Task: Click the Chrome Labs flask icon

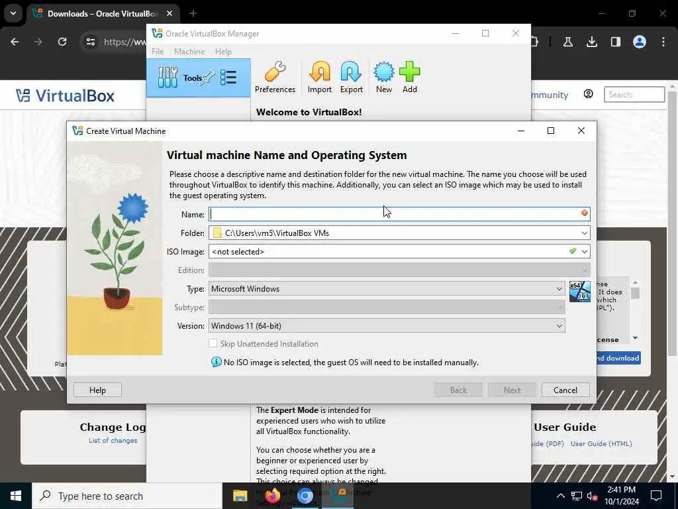Action: [567, 42]
